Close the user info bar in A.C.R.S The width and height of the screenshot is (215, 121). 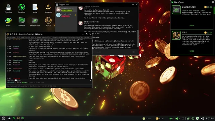pos(90,81)
